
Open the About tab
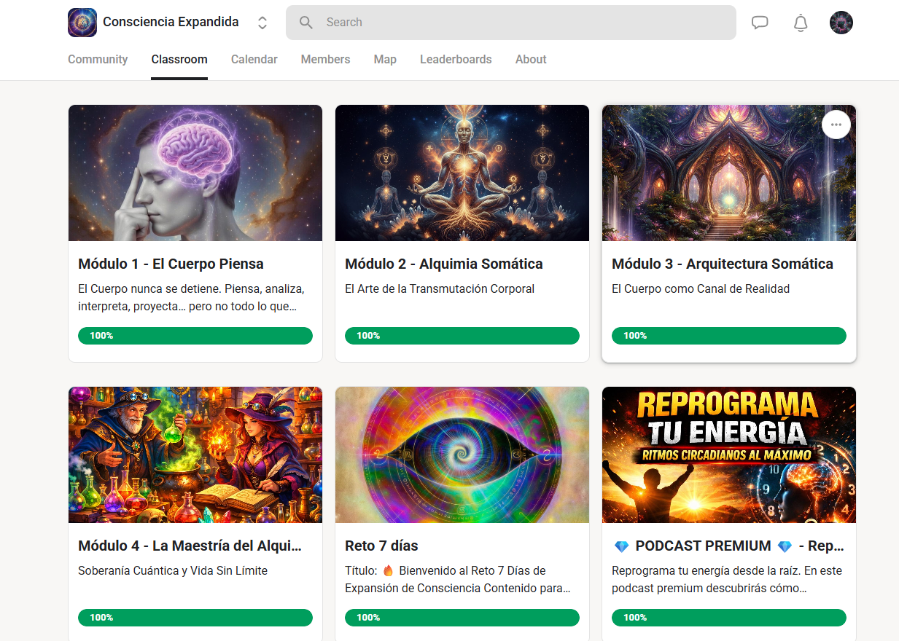click(531, 60)
